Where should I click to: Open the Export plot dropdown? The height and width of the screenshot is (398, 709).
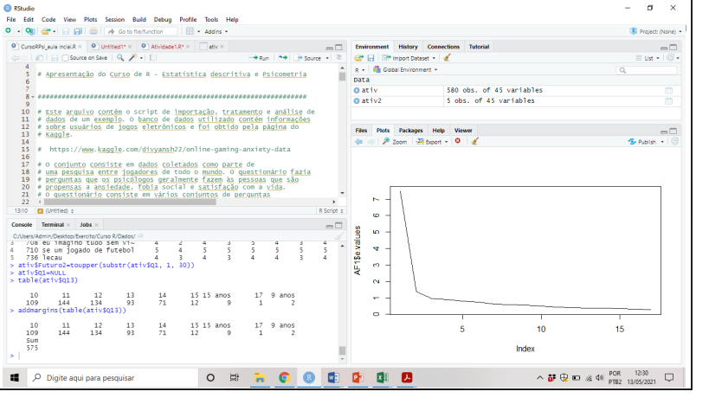[x=433, y=142]
